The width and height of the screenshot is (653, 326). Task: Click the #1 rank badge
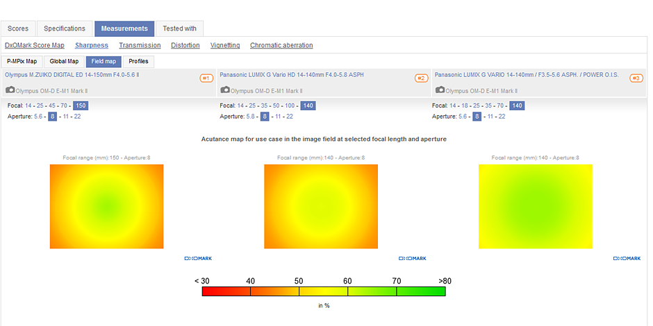click(206, 78)
